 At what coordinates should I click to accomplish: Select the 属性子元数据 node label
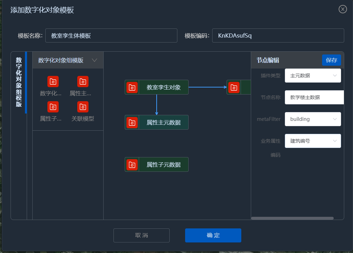pos(164,165)
